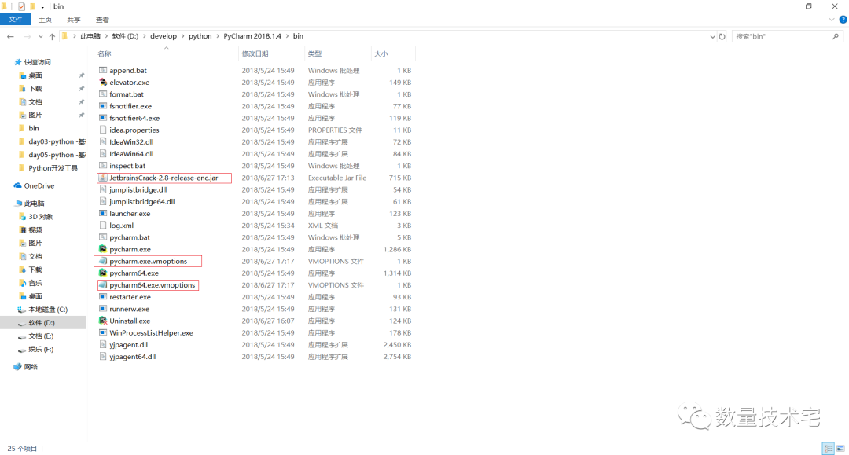Click the restarter.exe file icon

coord(103,296)
